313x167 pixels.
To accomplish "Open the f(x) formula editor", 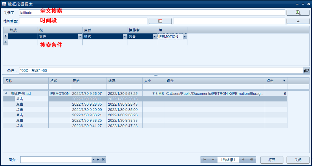I will [x=306, y=70].
